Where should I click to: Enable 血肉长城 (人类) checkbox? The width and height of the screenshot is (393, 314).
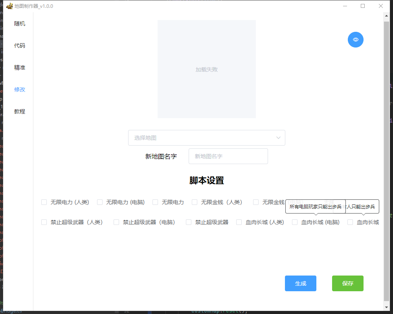tap(239, 222)
